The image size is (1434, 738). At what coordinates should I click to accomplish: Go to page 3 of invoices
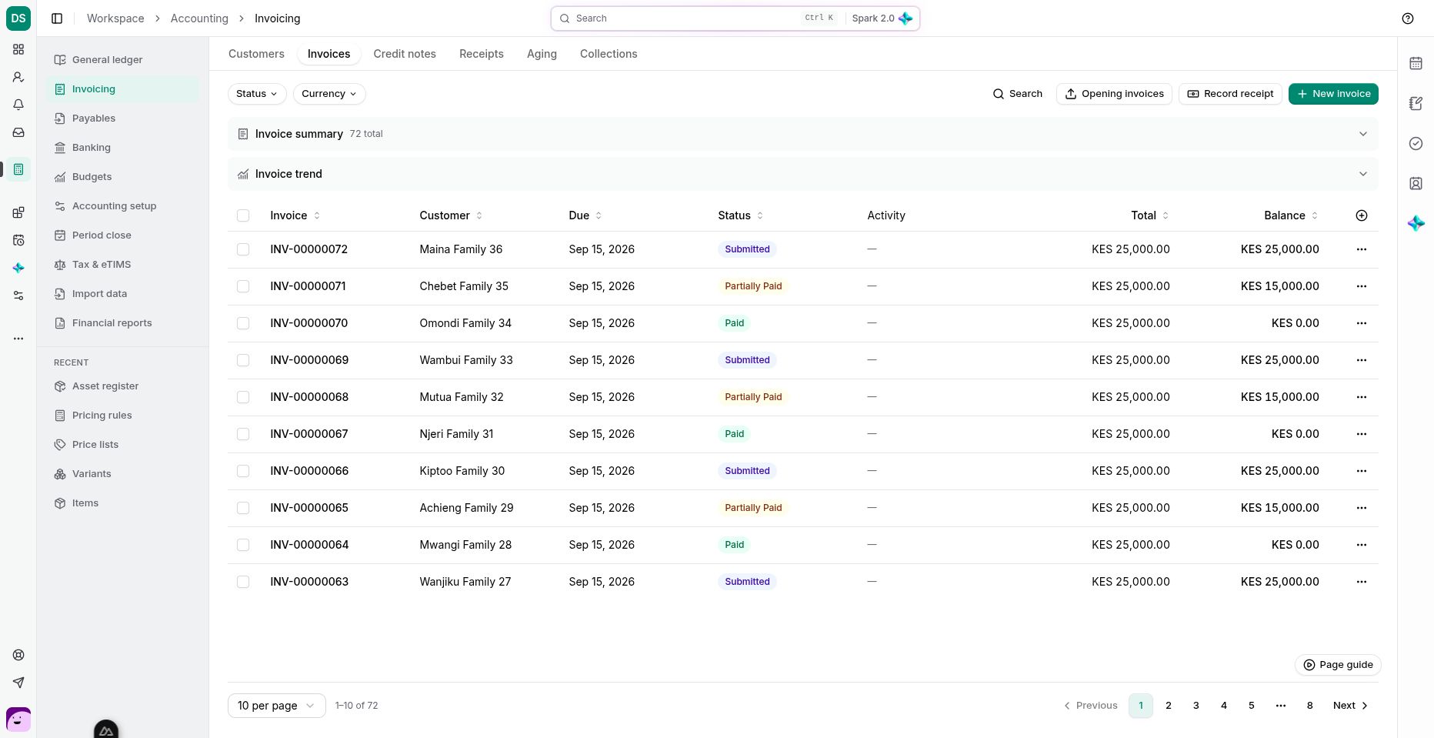(x=1196, y=706)
